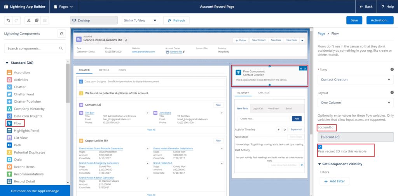
Task: Open the Layout dropdown showing One Column
Action: point(355,103)
